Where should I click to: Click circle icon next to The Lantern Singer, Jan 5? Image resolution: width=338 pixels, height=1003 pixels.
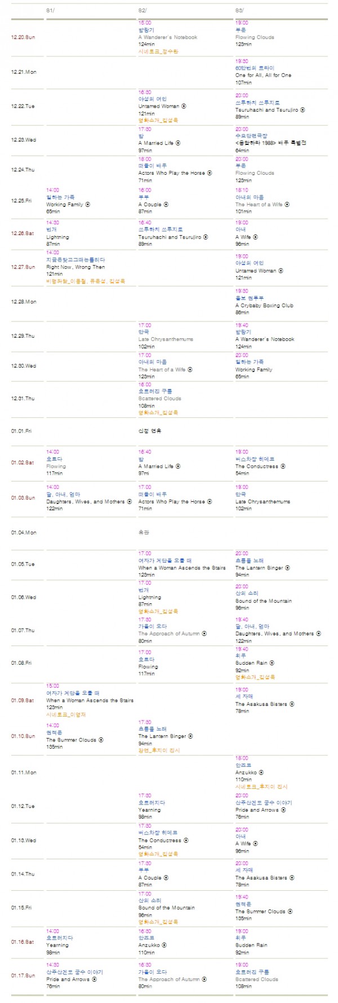(287, 568)
